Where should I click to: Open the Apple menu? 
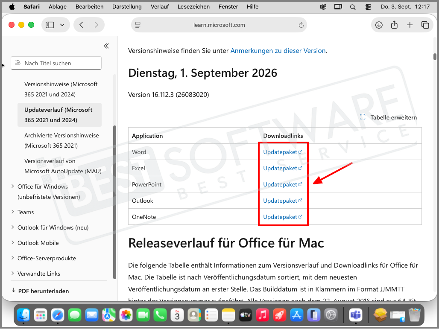click(x=12, y=7)
